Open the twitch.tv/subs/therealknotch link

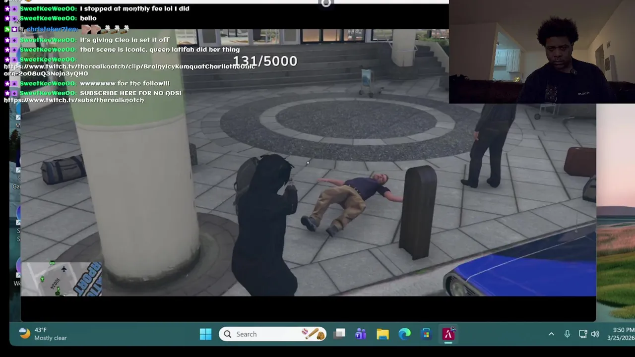coord(74,100)
